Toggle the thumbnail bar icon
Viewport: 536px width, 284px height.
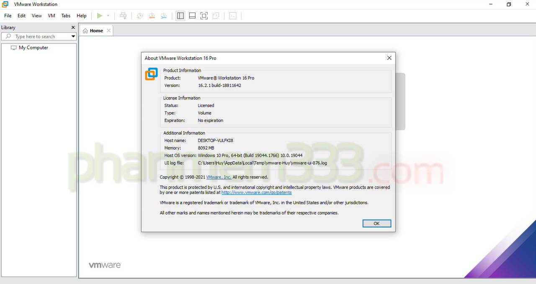tap(192, 16)
